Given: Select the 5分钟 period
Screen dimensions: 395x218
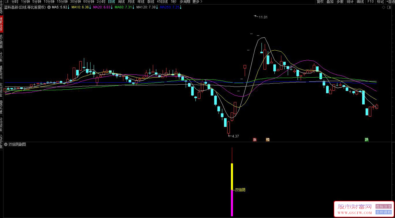Looking at the screenshot, I should 36,2.
